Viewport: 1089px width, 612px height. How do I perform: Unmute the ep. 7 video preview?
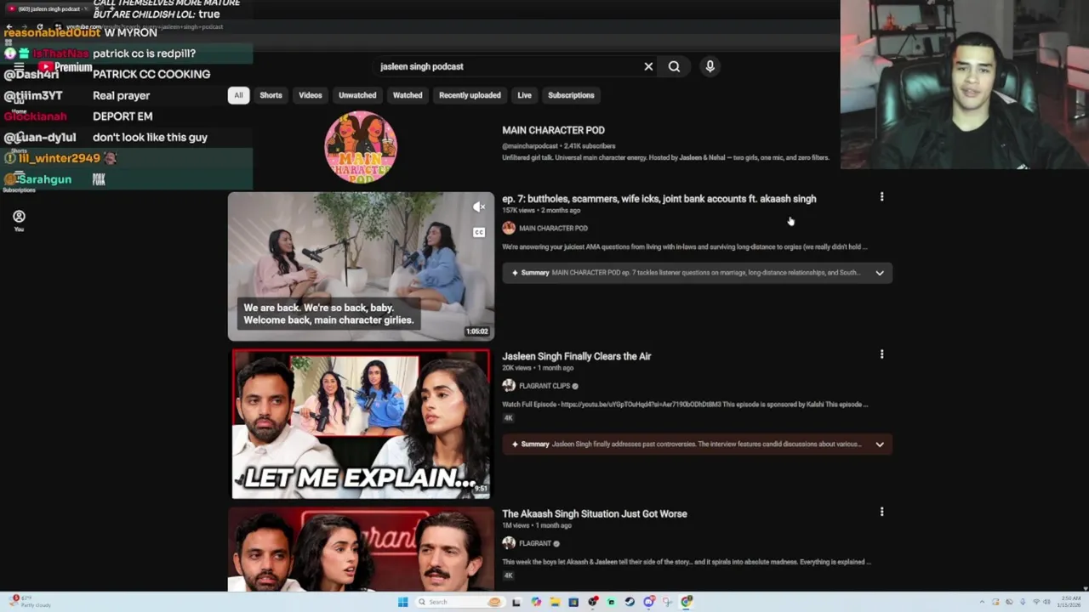point(479,207)
